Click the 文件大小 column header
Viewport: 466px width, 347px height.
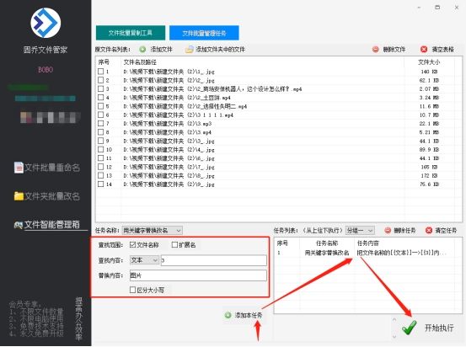click(x=429, y=62)
